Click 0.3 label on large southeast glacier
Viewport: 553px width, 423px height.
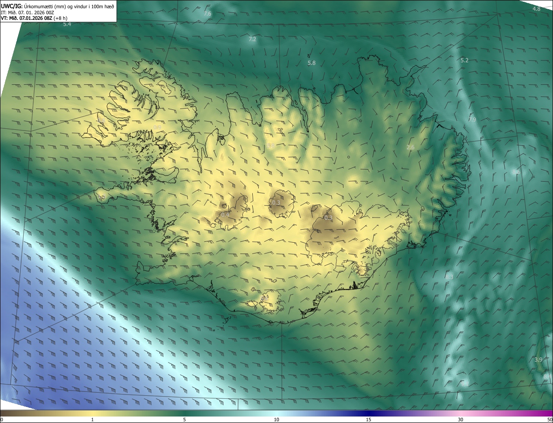coord(328,218)
